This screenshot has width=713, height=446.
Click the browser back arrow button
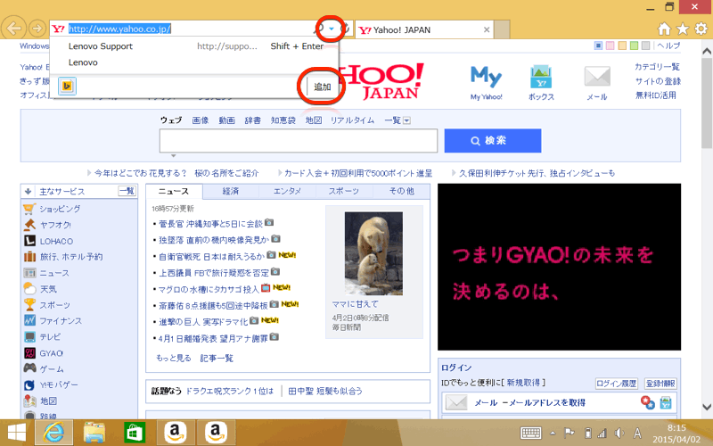click(13, 29)
